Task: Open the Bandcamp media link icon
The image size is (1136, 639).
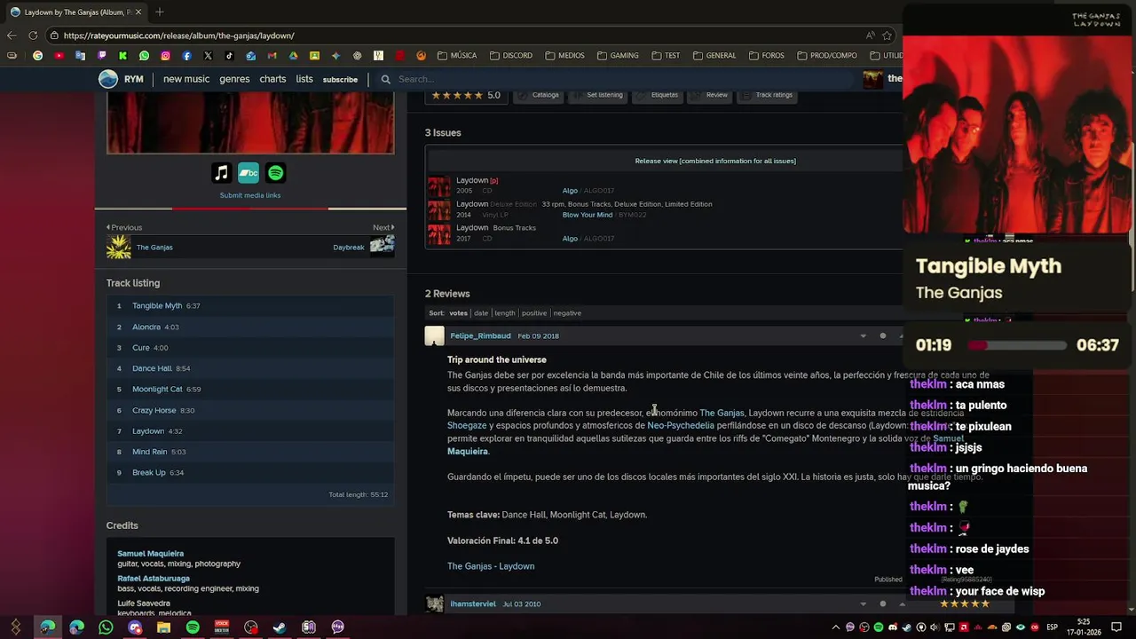Action: [x=248, y=173]
